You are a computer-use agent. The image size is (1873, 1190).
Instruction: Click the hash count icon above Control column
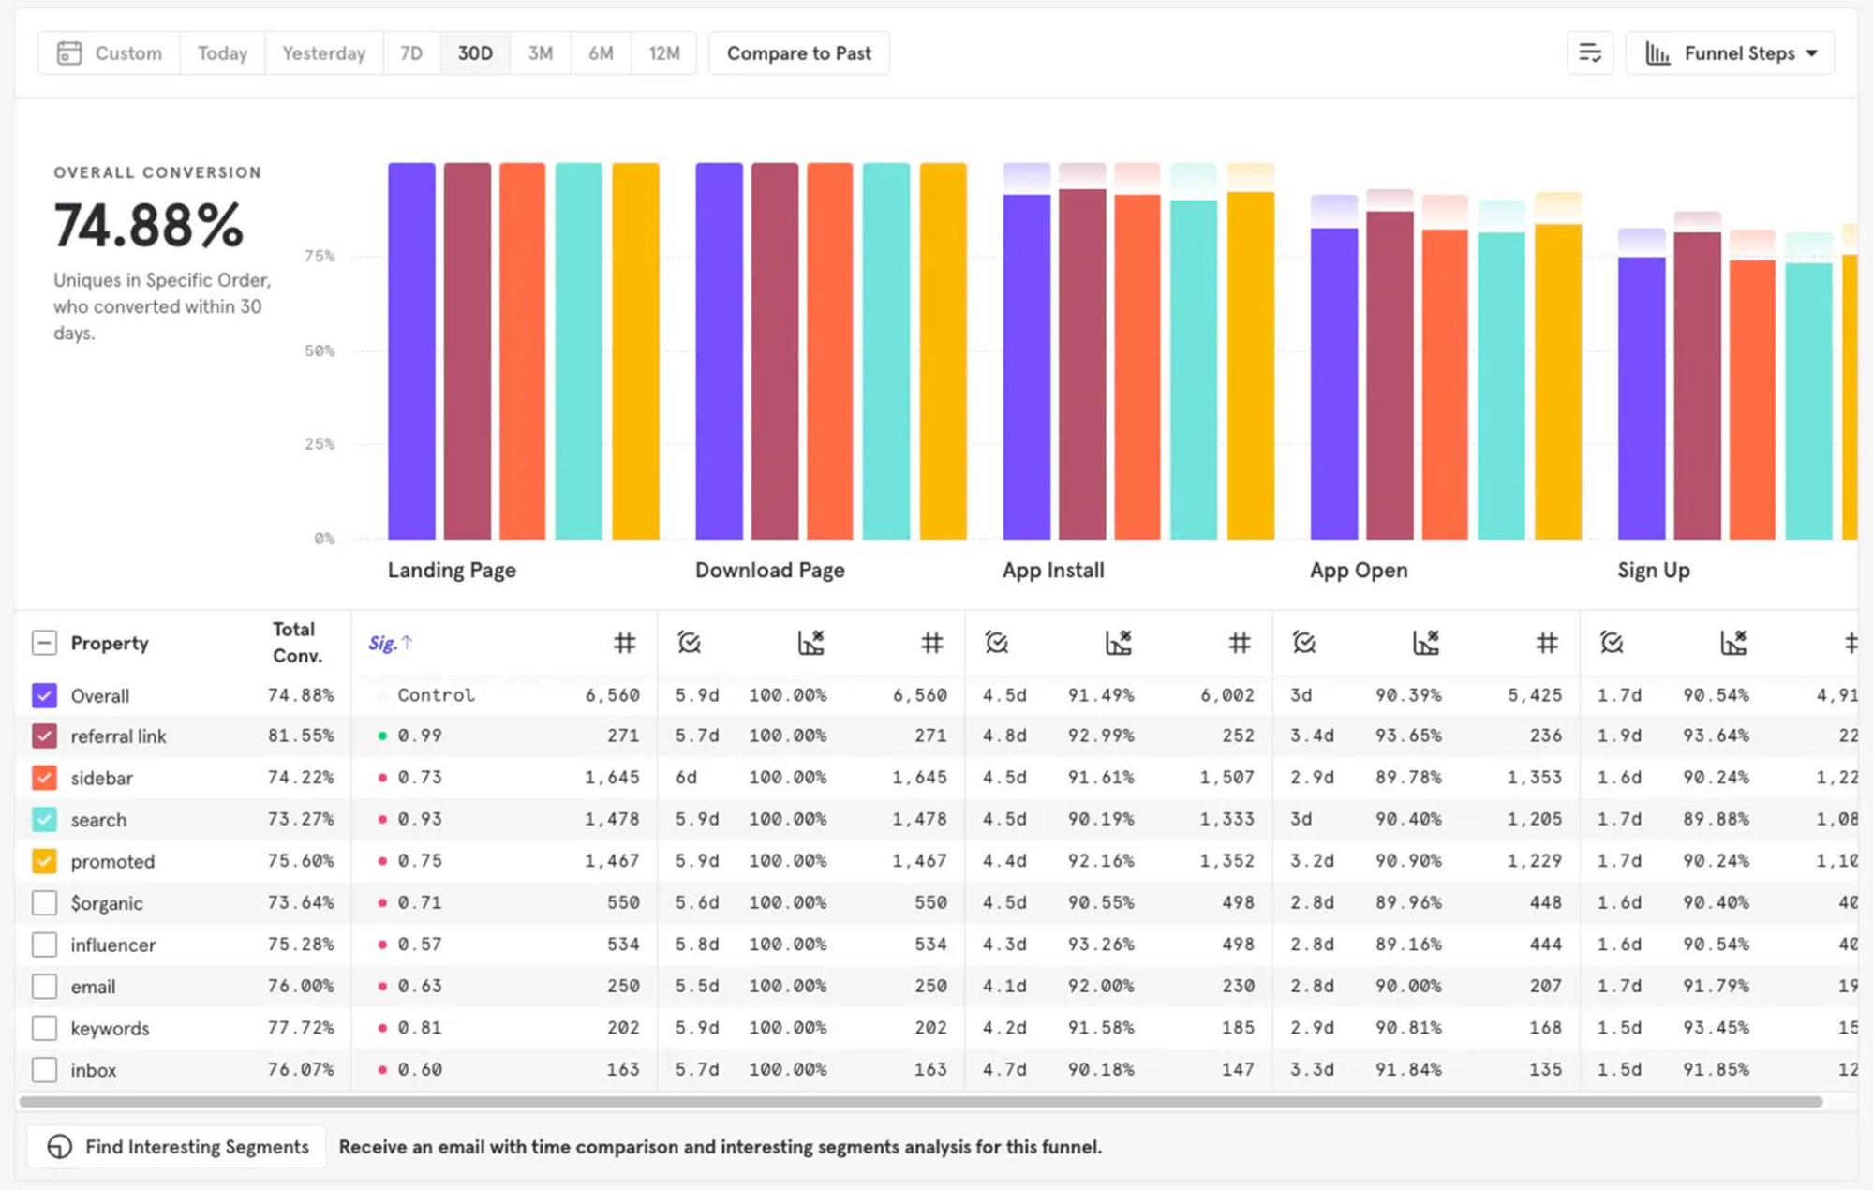click(x=624, y=643)
